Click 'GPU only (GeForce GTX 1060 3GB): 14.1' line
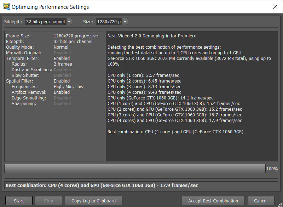Viewport: 283px width, 207px height. (x=161, y=98)
